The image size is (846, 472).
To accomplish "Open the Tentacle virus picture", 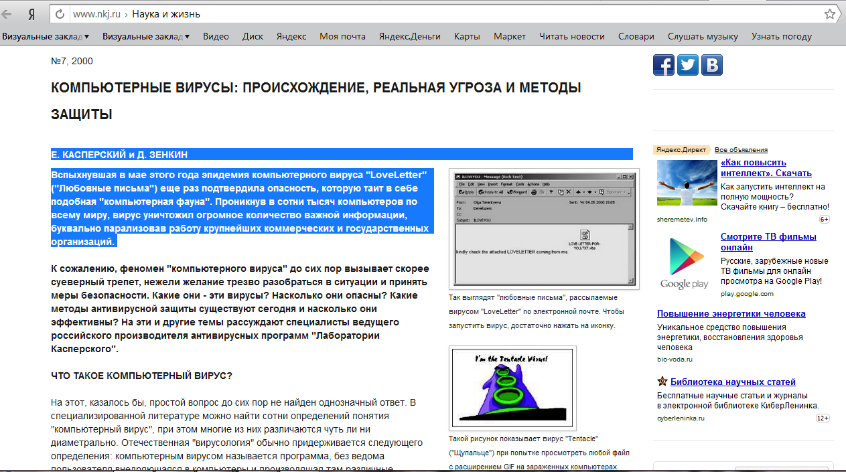I will coord(512,388).
